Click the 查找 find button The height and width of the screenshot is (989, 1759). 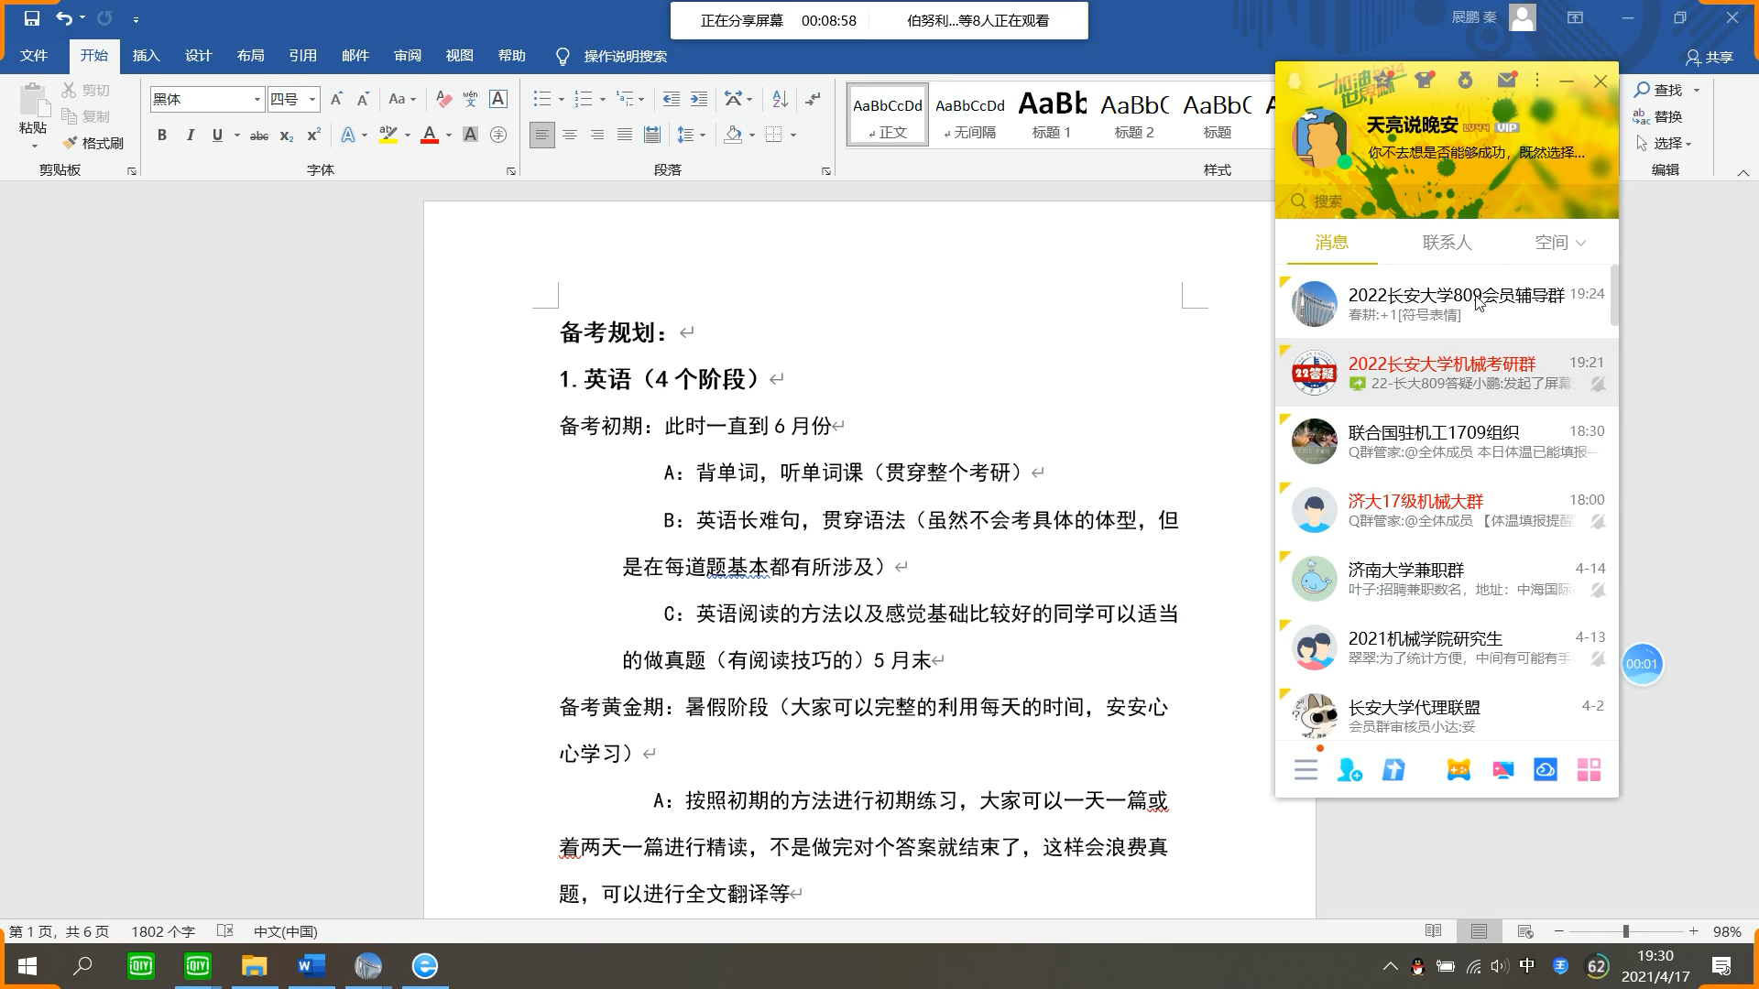pyautogui.click(x=1660, y=90)
